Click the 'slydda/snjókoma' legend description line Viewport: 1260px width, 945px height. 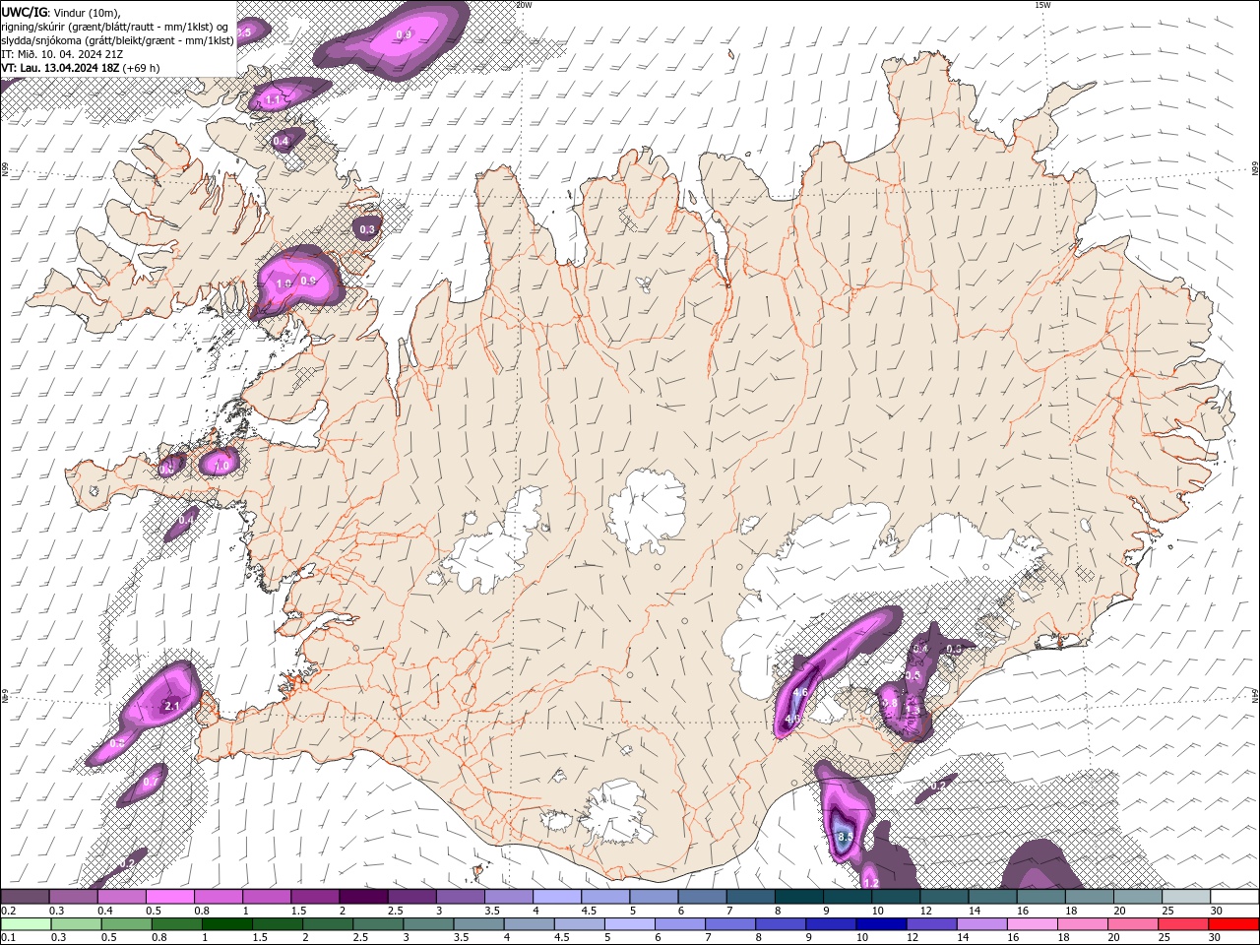pos(117,40)
